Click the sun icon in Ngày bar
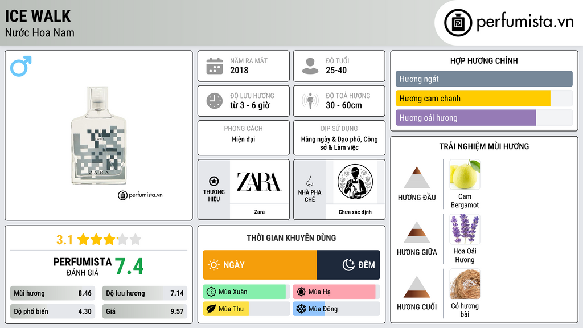Viewport: 583px width, 328px height. coord(214,265)
